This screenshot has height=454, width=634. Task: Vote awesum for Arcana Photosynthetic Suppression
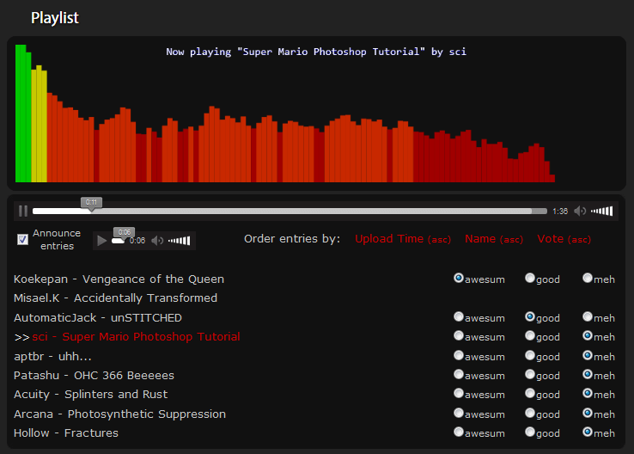(x=459, y=413)
